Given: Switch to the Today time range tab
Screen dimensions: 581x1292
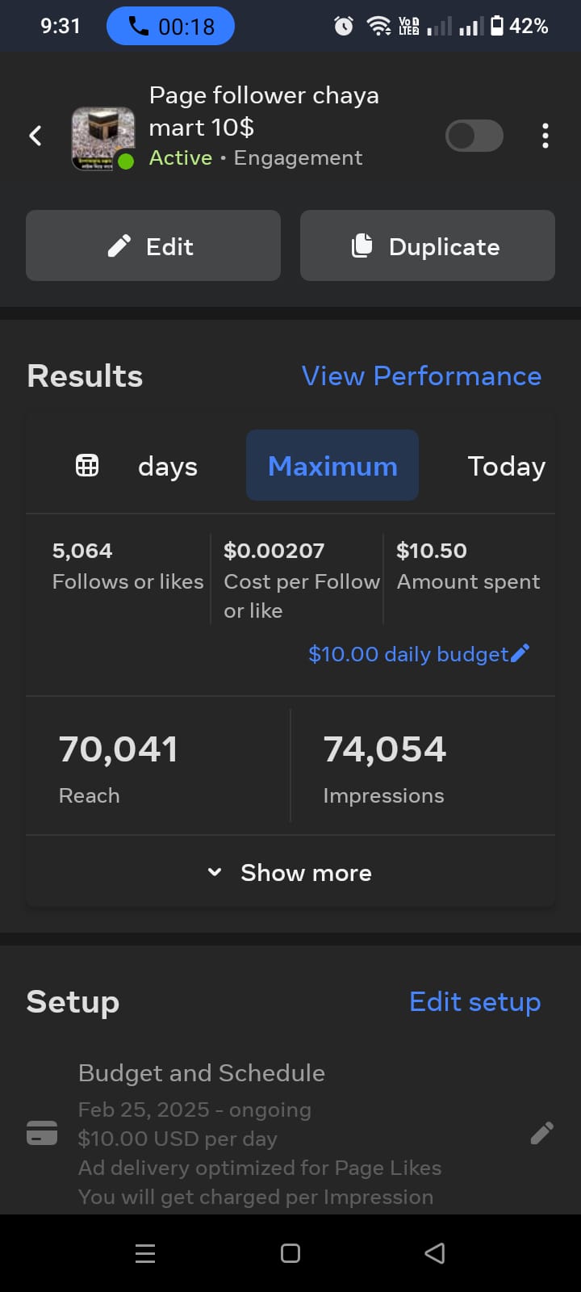Looking at the screenshot, I should [506, 466].
